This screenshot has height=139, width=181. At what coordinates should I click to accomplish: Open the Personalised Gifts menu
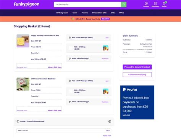(x=99, y=13)
